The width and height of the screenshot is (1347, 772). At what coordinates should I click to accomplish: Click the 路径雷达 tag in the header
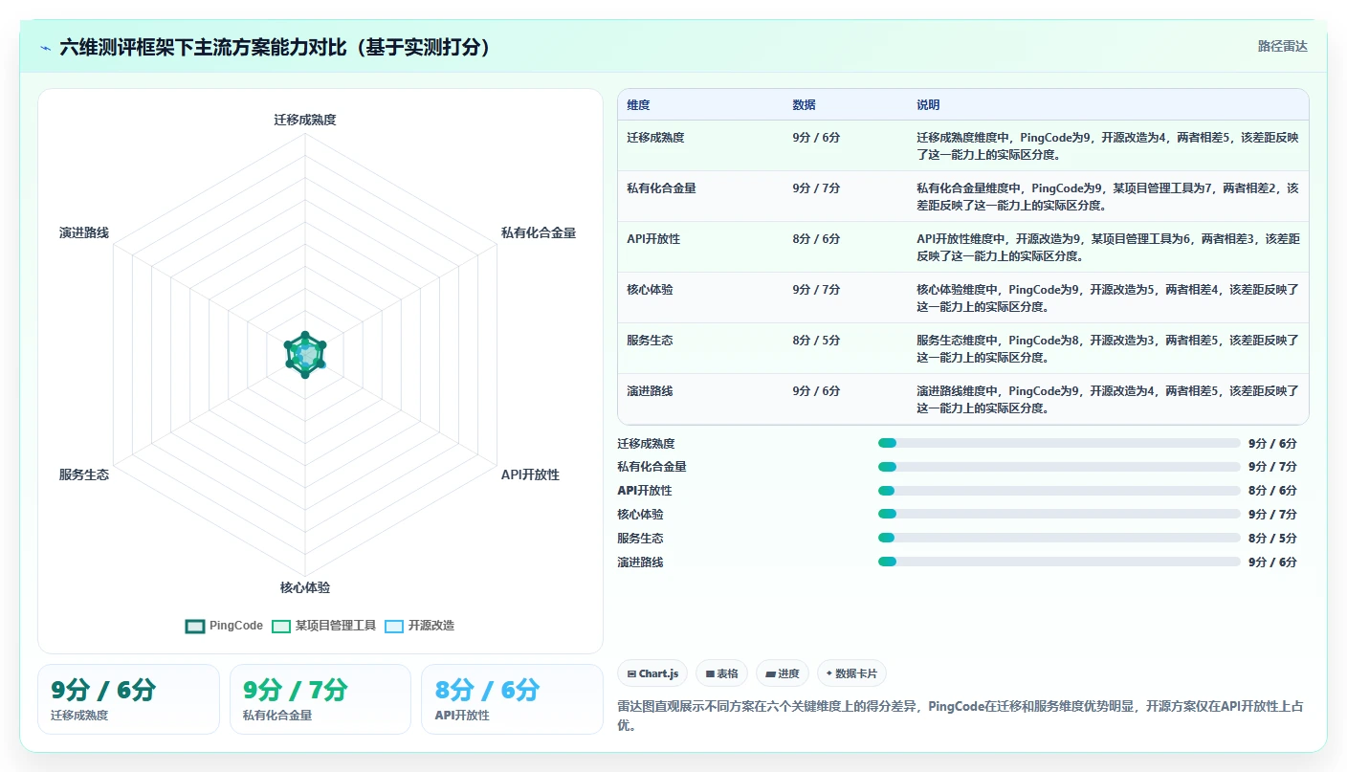[x=1282, y=46]
